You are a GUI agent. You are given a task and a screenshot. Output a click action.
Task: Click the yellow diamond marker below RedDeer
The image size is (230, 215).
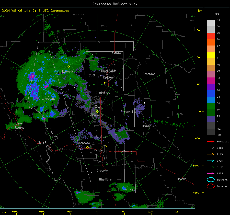point(105,83)
